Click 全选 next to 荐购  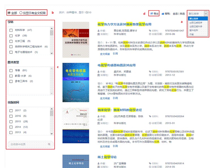(x=175, y=14)
